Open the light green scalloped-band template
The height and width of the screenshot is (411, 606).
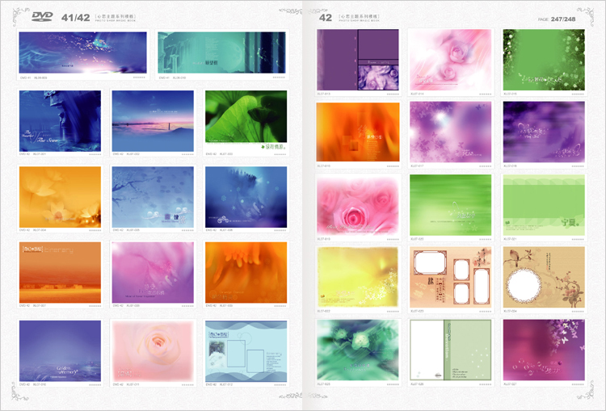click(x=544, y=205)
